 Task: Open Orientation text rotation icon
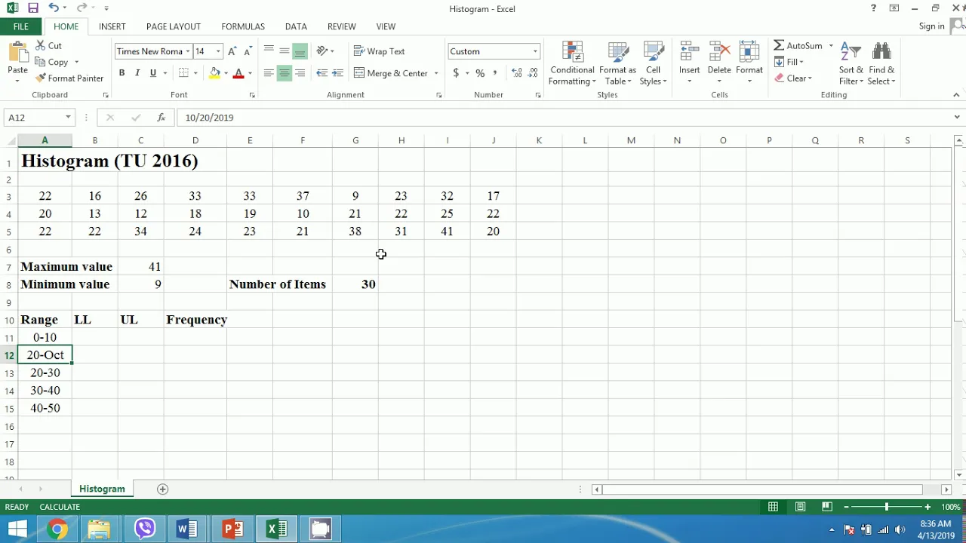322,51
